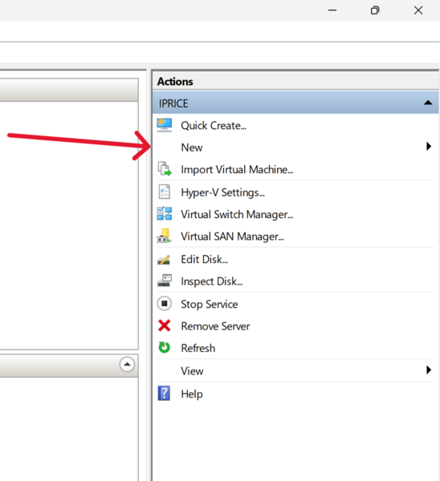Collapse lower pane with round chevron button
This screenshot has height=481, width=440.
pyautogui.click(x=127, y=364)
